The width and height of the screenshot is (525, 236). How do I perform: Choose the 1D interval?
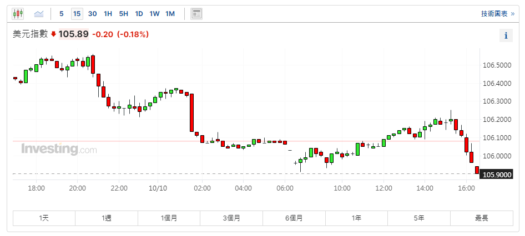point(139,13)
